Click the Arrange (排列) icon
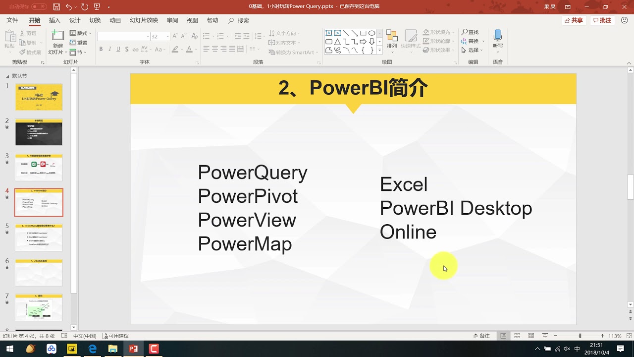The image size is (634, 357). click(x=392, y=36)
